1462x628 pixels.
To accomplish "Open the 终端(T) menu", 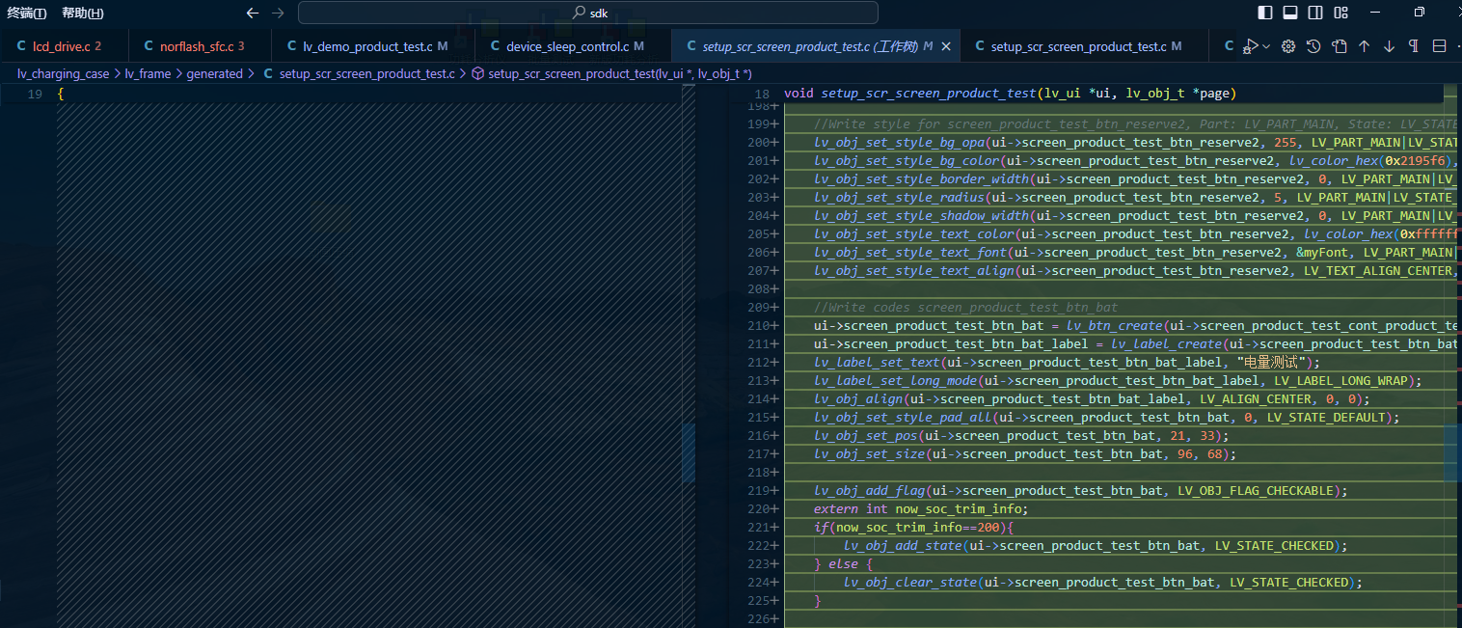I will pos(27,13).
